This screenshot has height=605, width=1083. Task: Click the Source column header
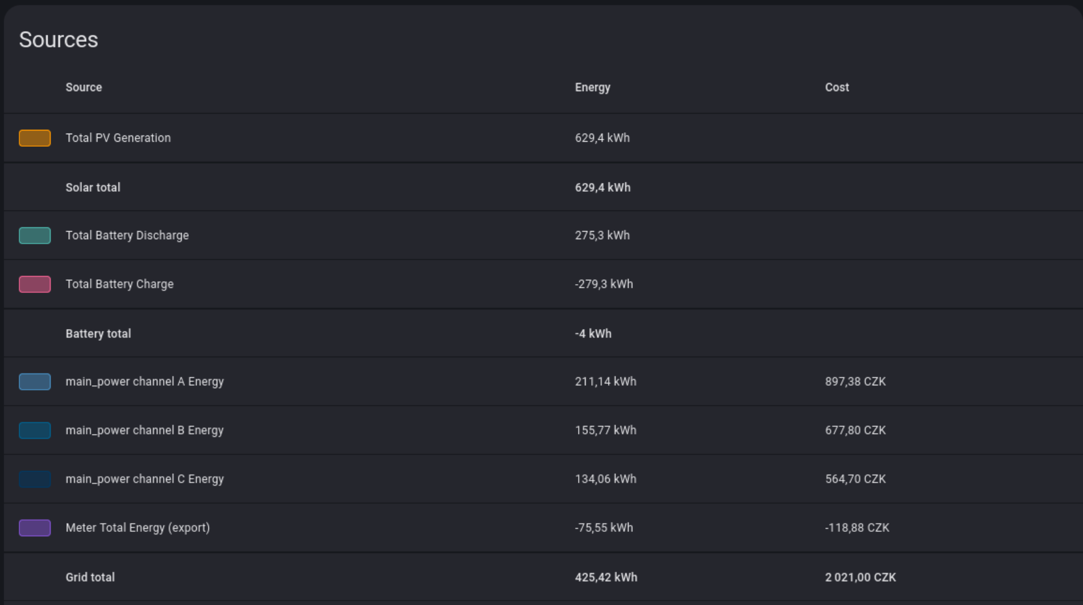coord(84,87)
